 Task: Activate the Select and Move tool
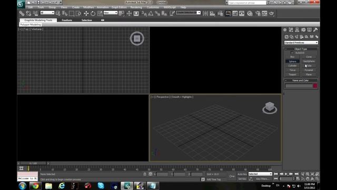(86, 13)
